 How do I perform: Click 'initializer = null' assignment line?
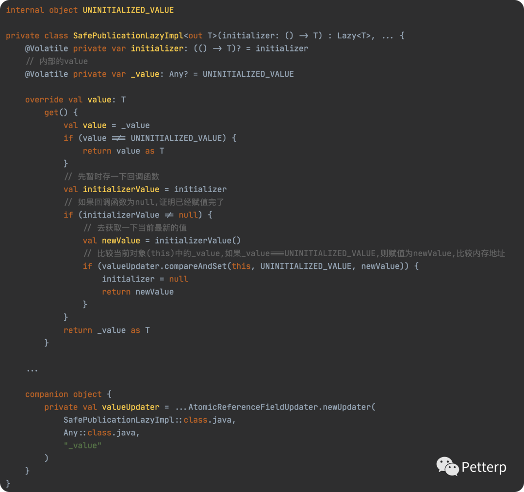[x=145, y=279]
